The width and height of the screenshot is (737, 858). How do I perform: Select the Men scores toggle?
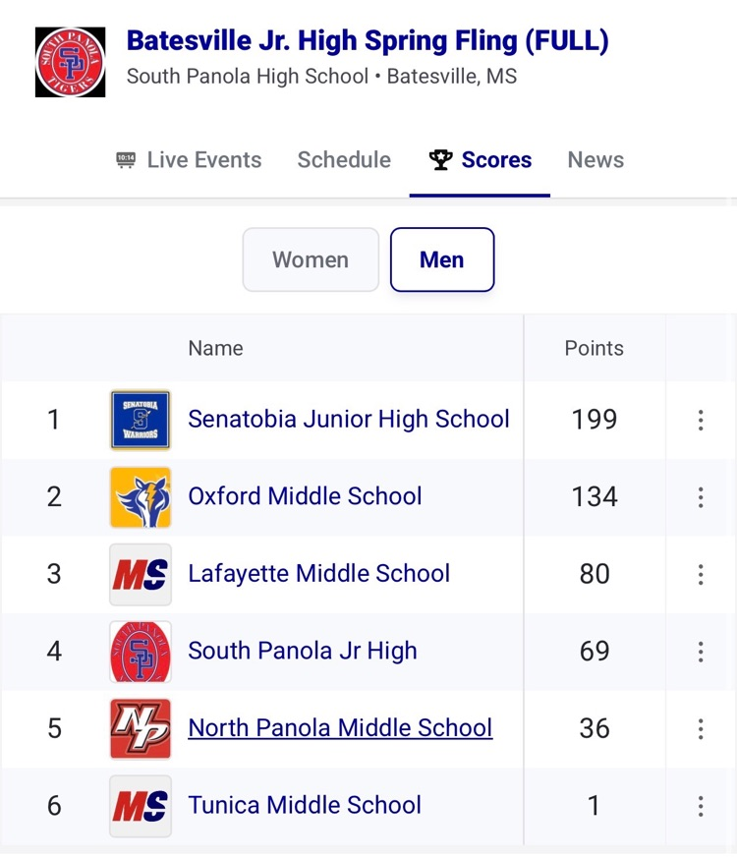[442, 259]
